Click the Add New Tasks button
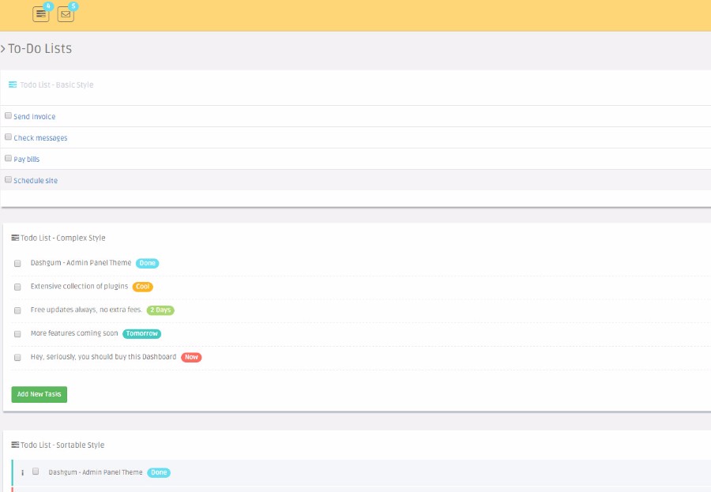This screenshot has height=492, width=711. pyautogui.click(x=39, y=395)
